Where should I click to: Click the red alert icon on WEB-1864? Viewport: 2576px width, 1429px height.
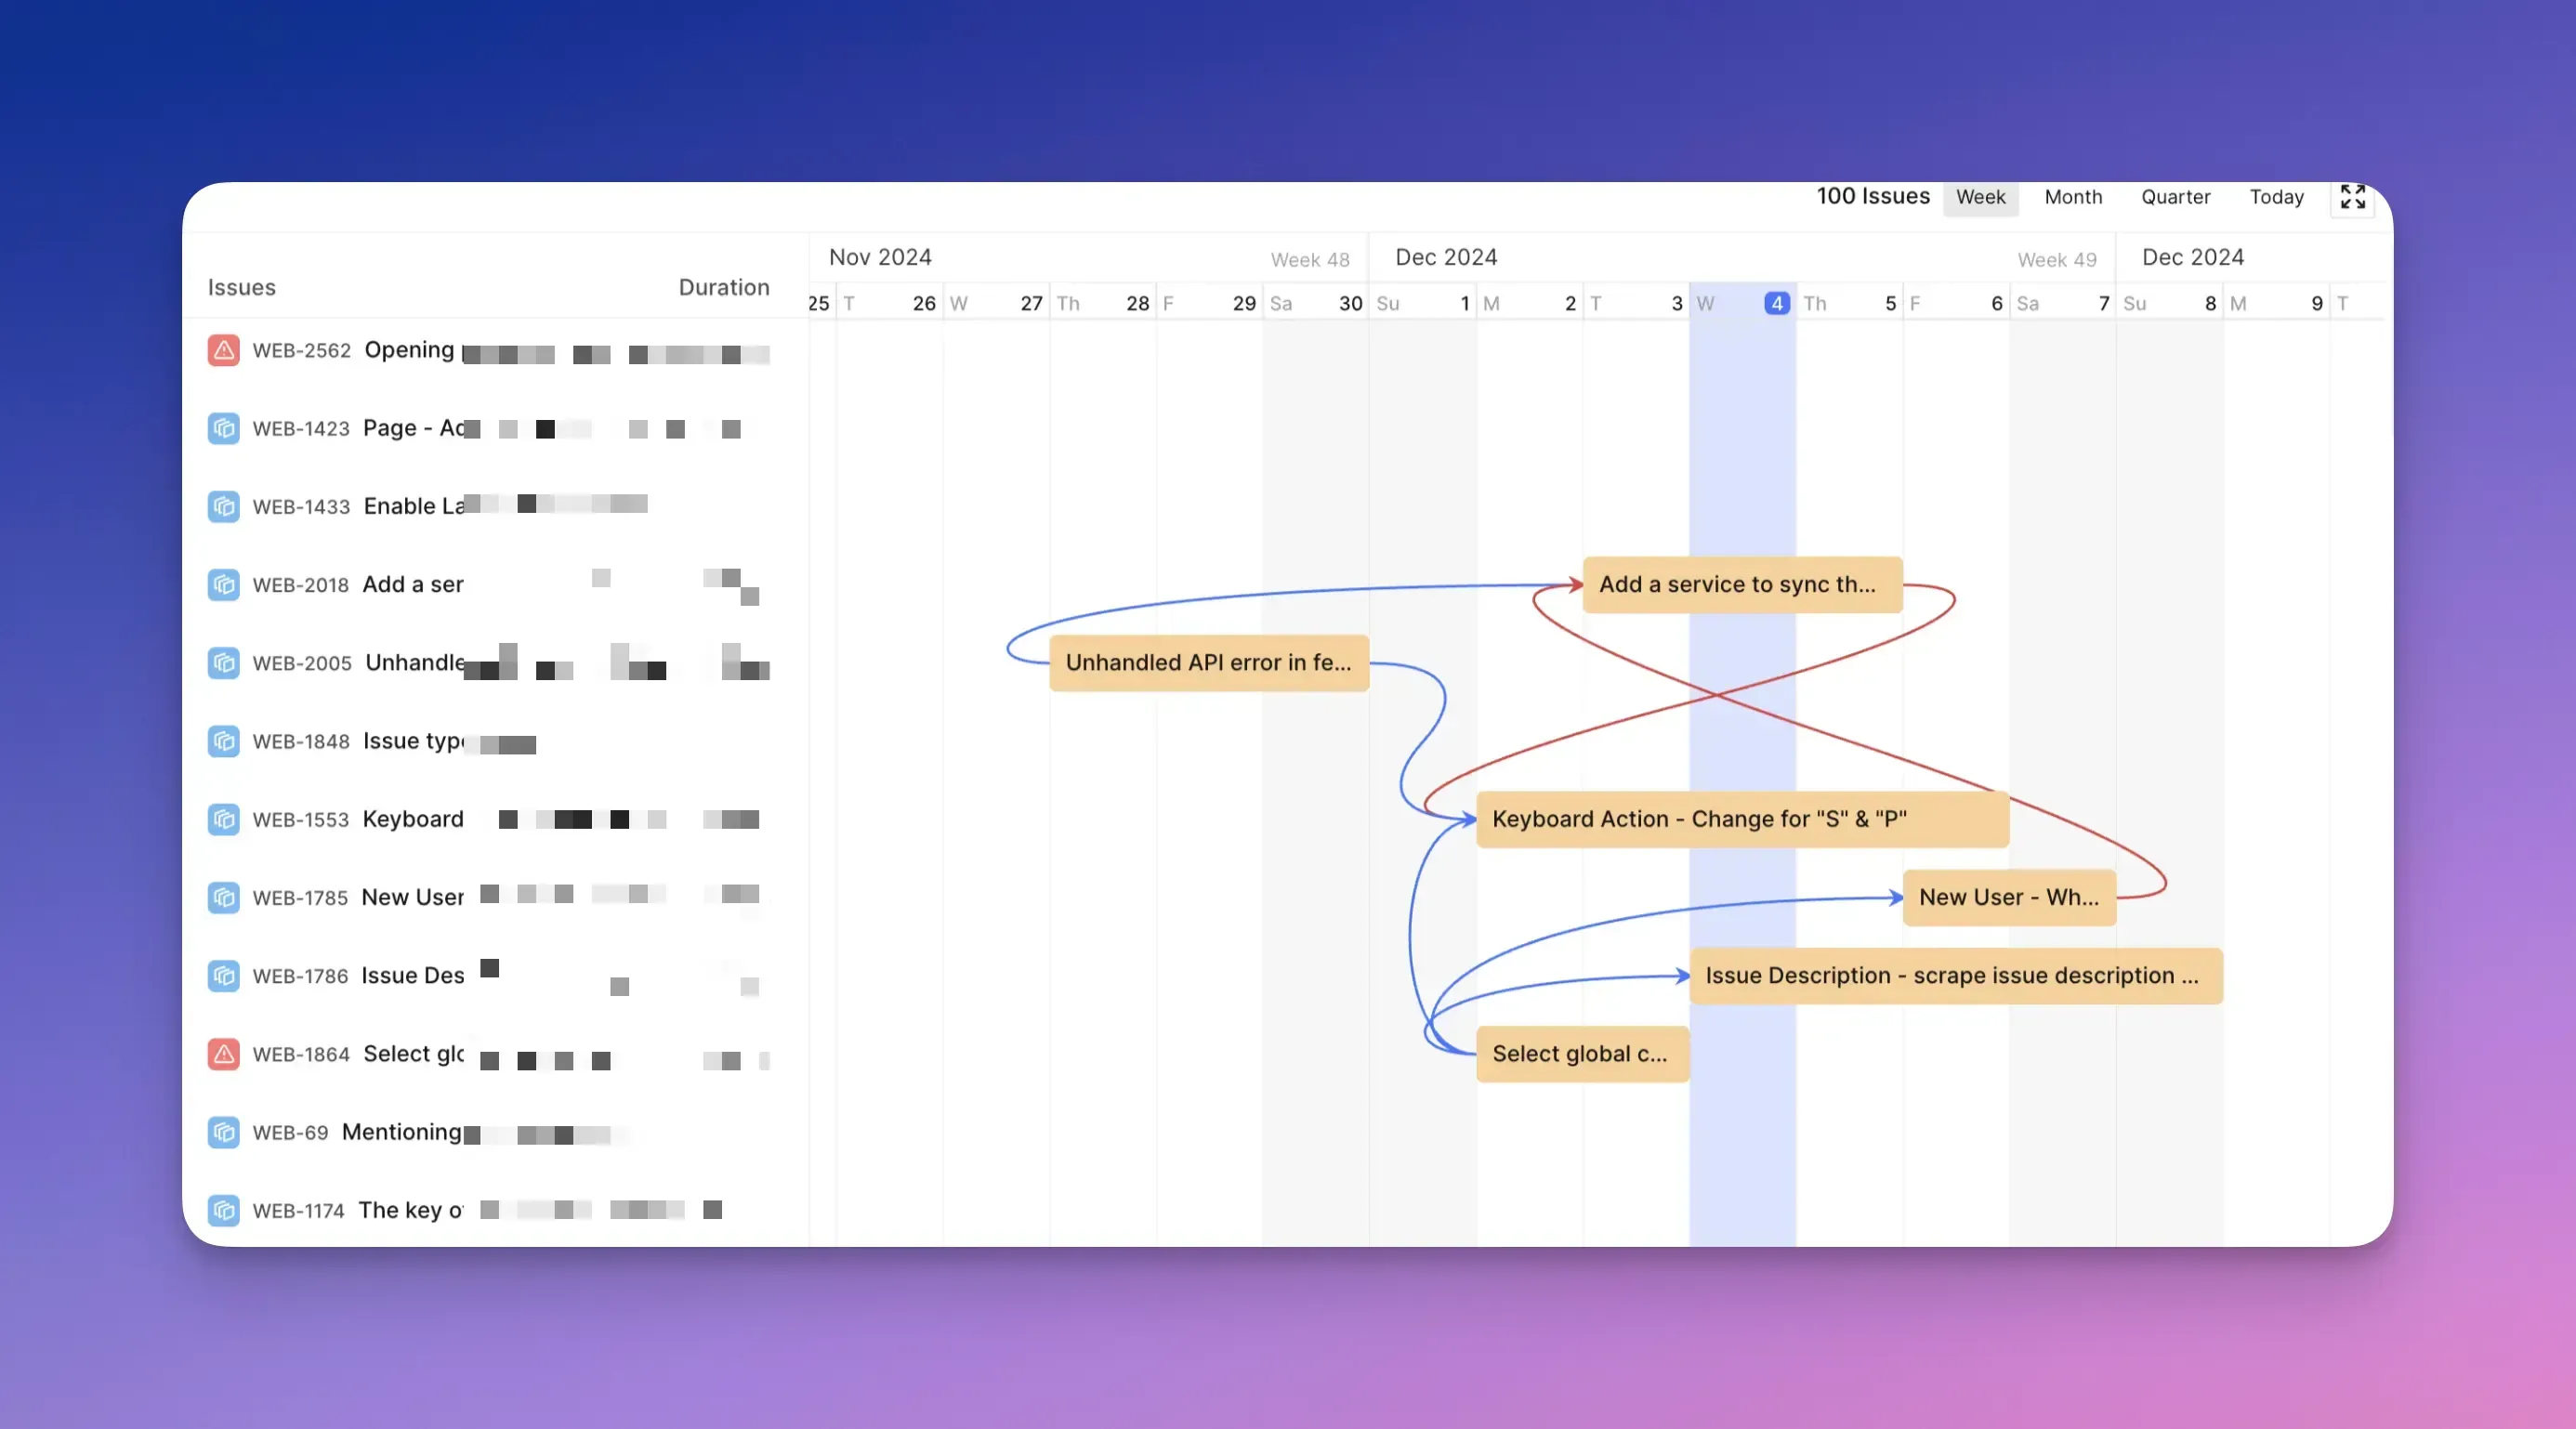(223, 1054)
